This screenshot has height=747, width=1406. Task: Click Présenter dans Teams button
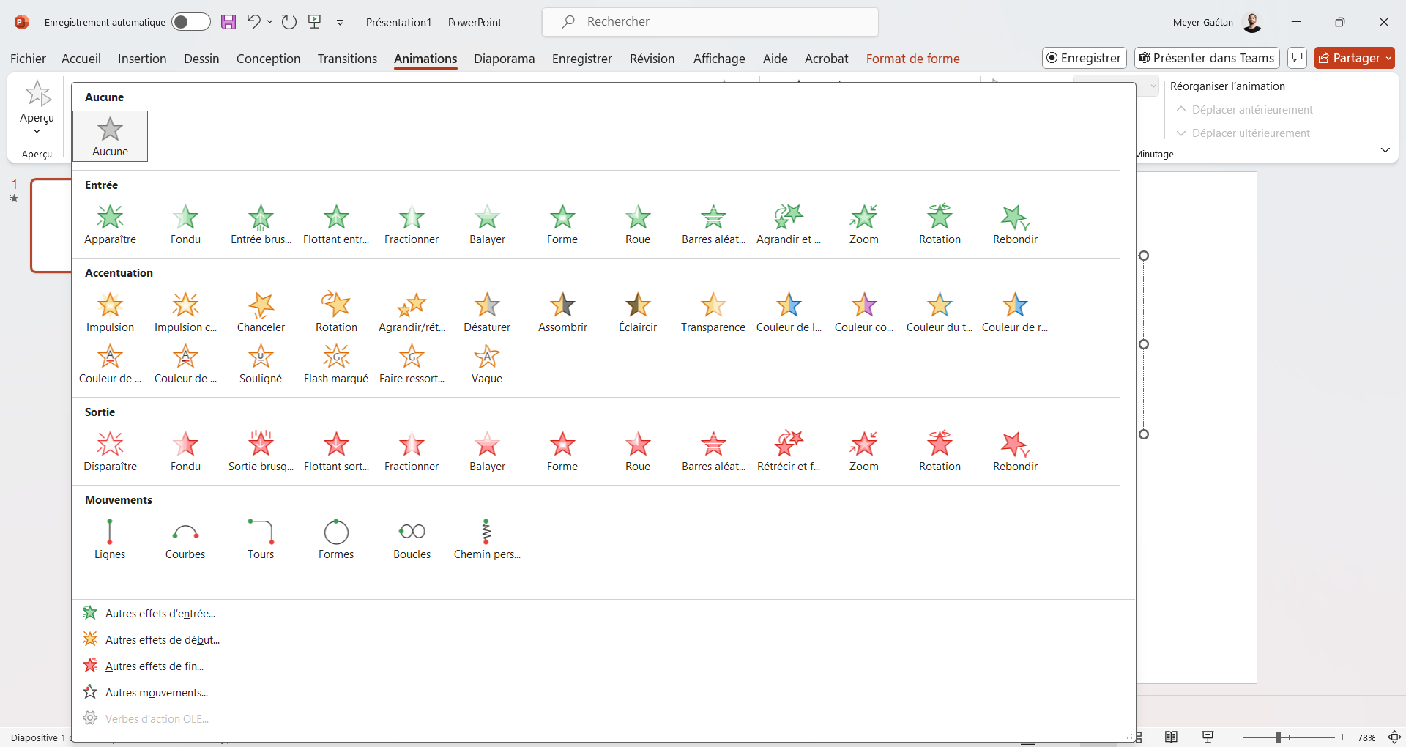tap(1207, 58)
